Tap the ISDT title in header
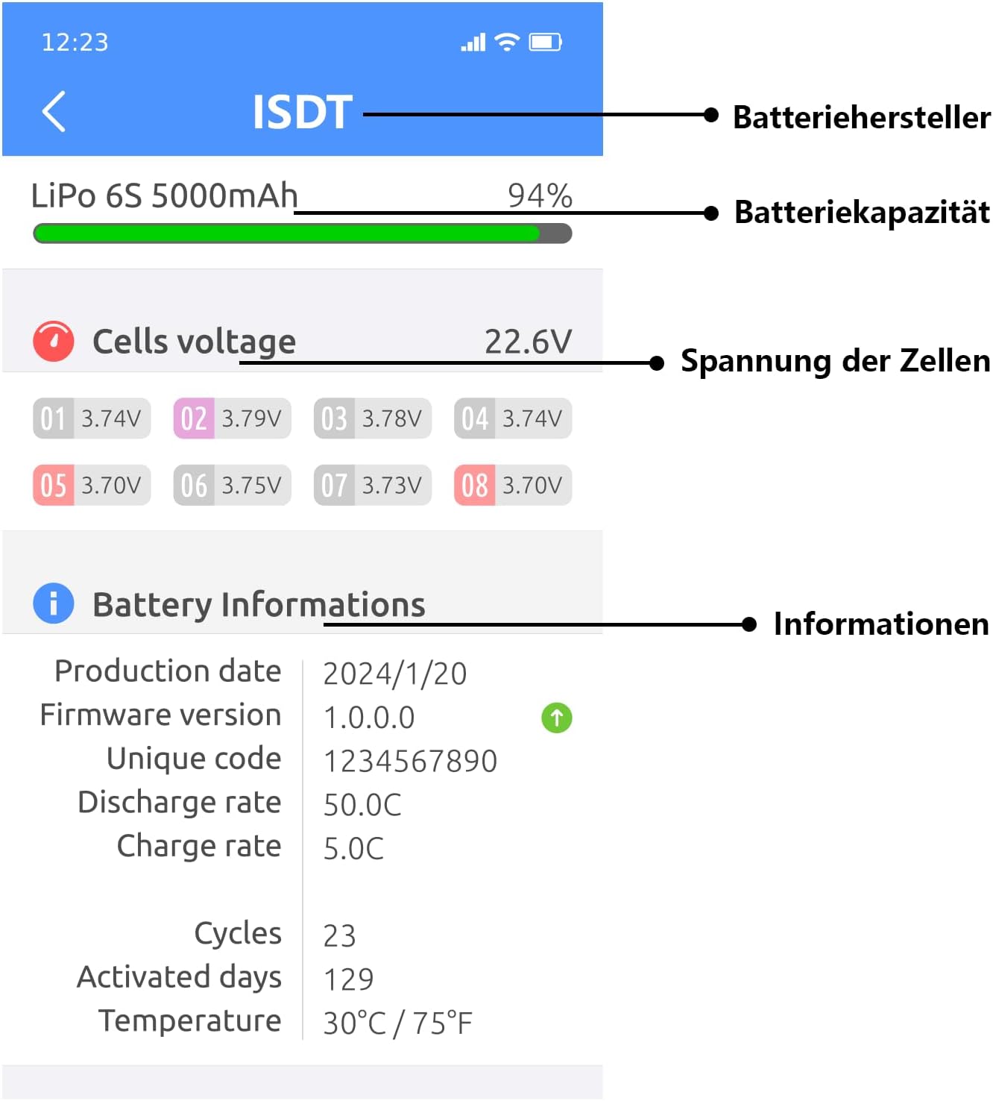 click(x=302, y=112)
